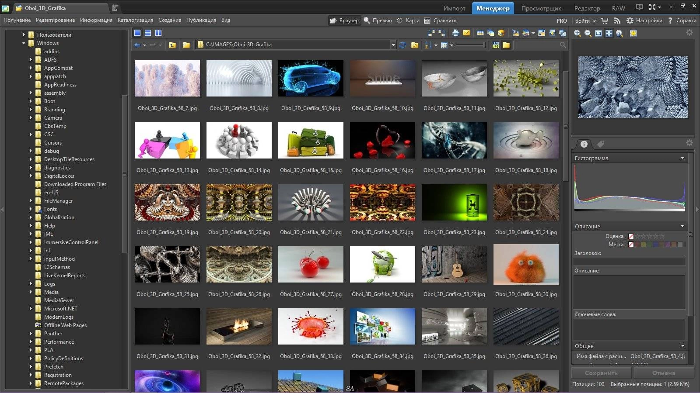700x393 pixels.
Task: Select the vertical split layout icon
Action: tap(158, 33)
